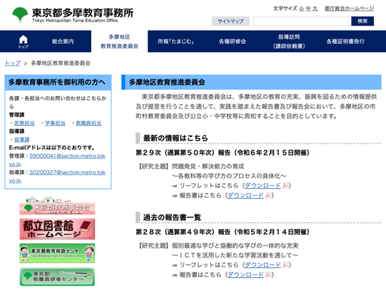Open PDF icon for 28th leaflet download
The width and height of the screenshot is (386, 290).
tap(285, 265)
